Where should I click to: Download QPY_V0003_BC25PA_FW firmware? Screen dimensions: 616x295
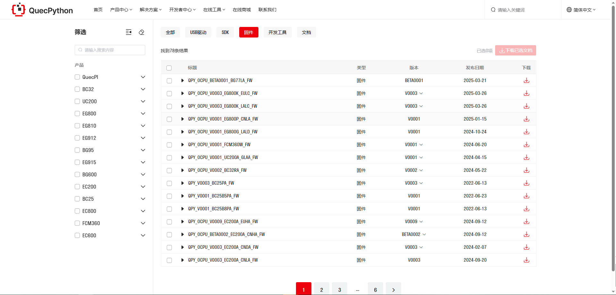[x=527, y=183]
